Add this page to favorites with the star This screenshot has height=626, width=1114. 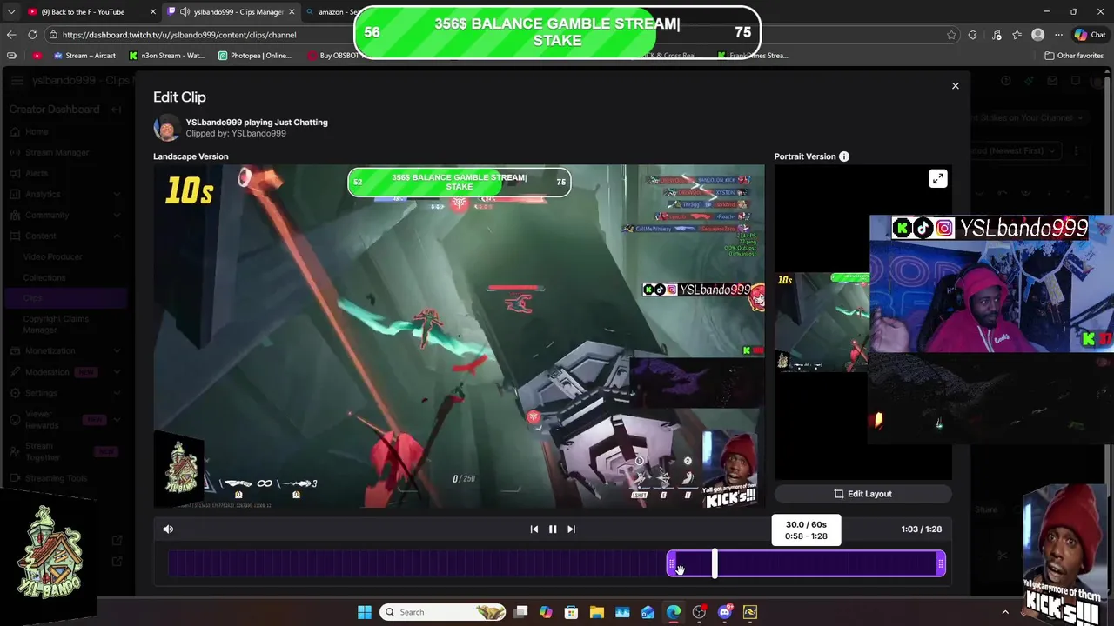pyautogui.click(x=951, y=35)
